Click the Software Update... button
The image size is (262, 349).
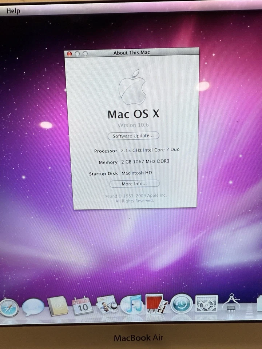pyautogui.click(x=134, y=136)
